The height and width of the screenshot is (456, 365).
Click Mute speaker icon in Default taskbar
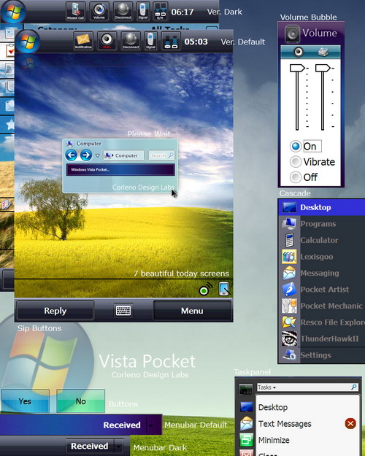(107, 41)
